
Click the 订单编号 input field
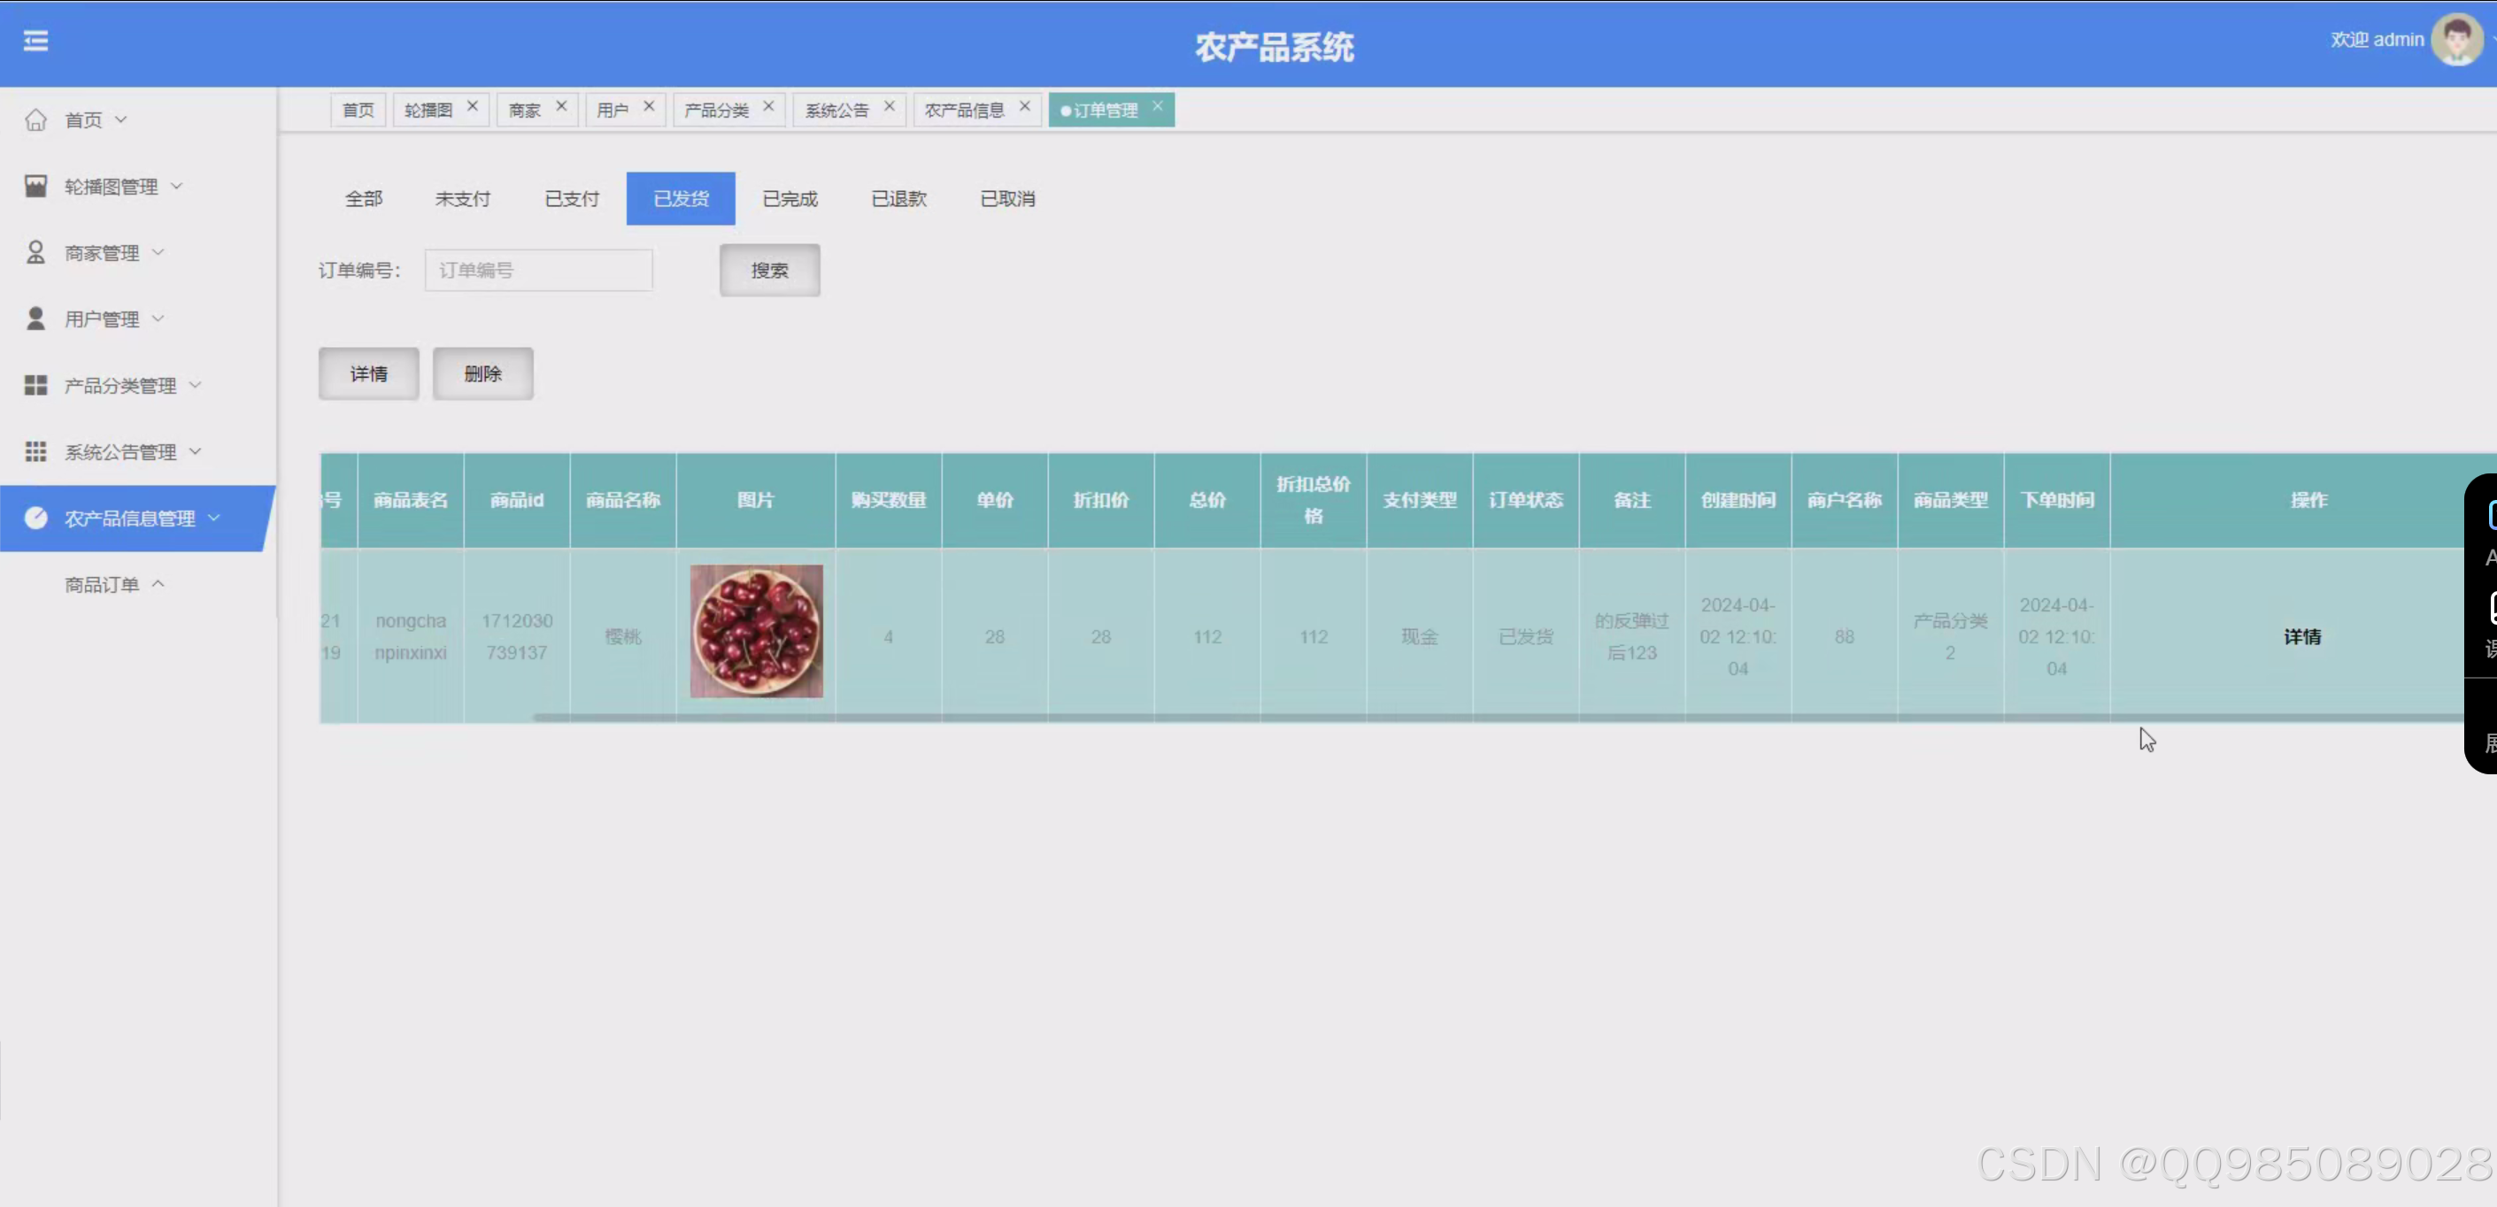coord(538,269)
